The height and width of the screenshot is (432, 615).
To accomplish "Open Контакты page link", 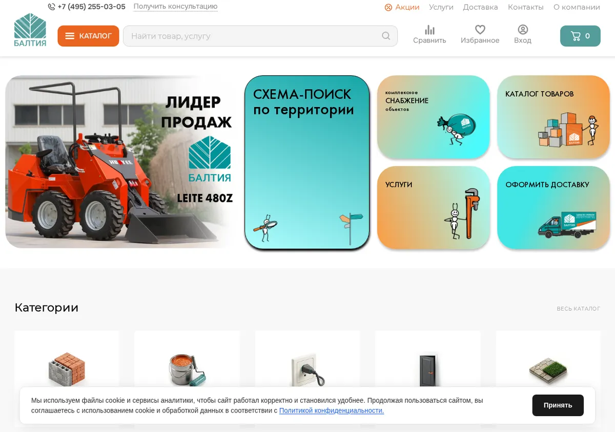I will [525, 7].
